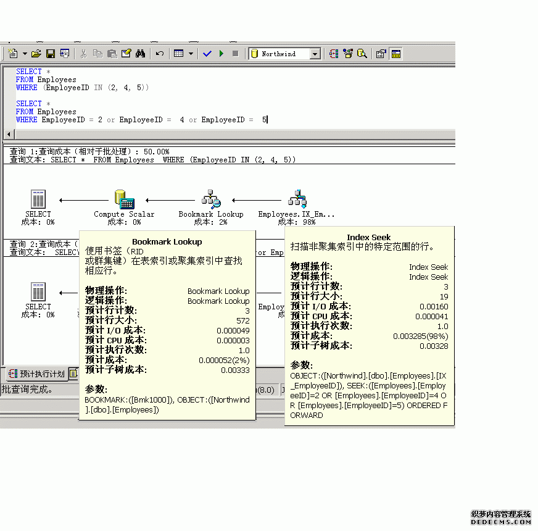Toggle the Show Results Pane button
The width and height of the screenshot is (538, 531).
pyautogui.click(x=395, y=54)
